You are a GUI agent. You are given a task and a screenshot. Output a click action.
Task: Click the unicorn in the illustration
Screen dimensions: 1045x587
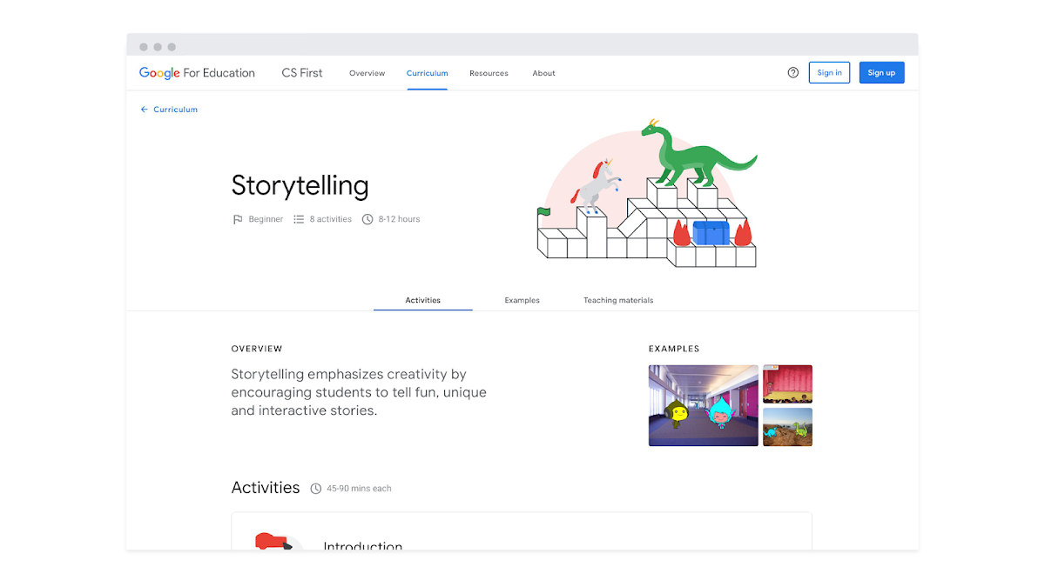pos(596,184)
